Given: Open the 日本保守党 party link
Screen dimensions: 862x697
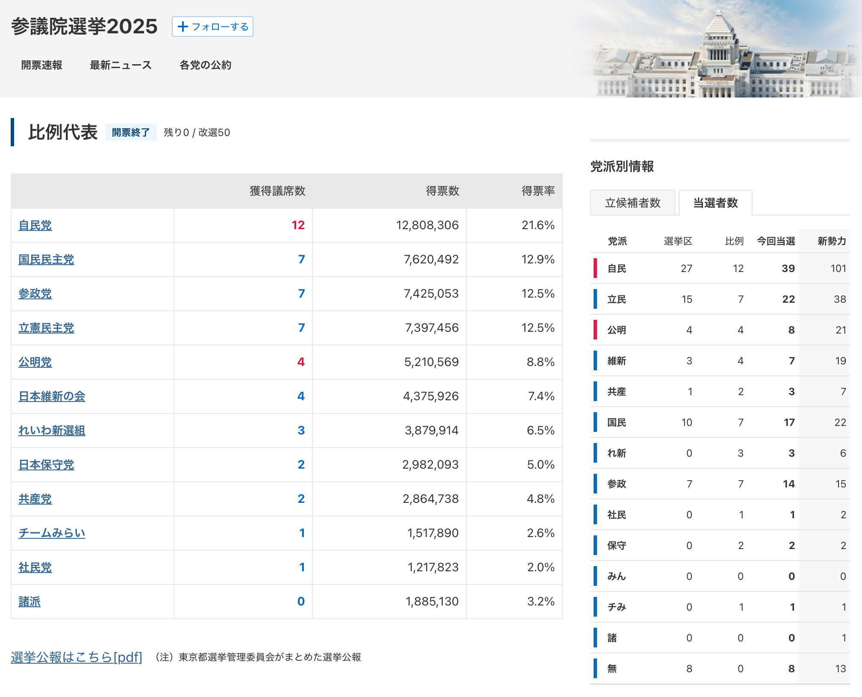Looking at the screenshot, I should 46,465.
